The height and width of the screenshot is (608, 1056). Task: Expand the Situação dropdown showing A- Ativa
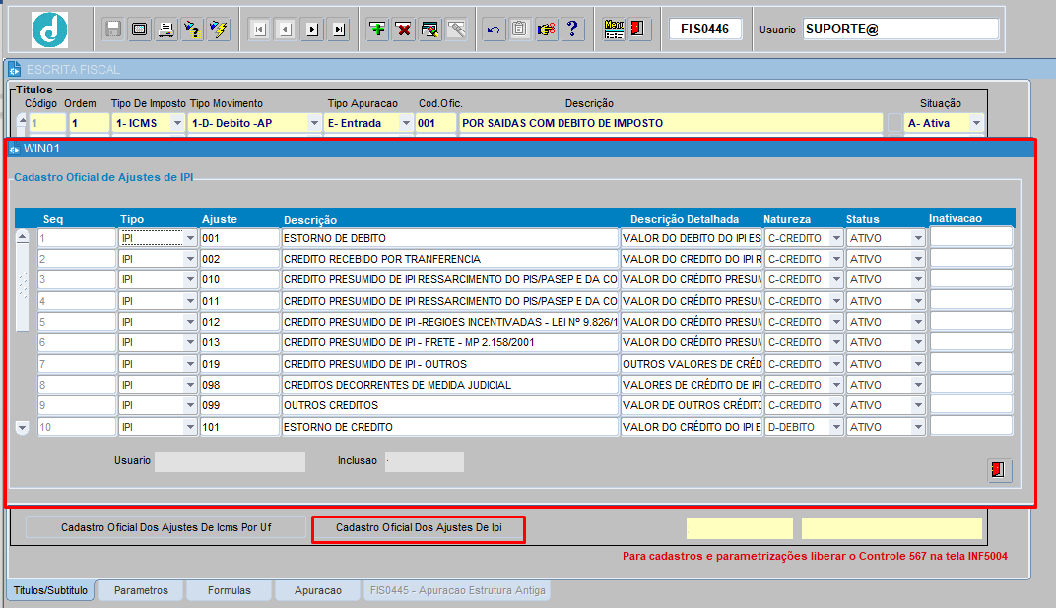tap(974, 122)
